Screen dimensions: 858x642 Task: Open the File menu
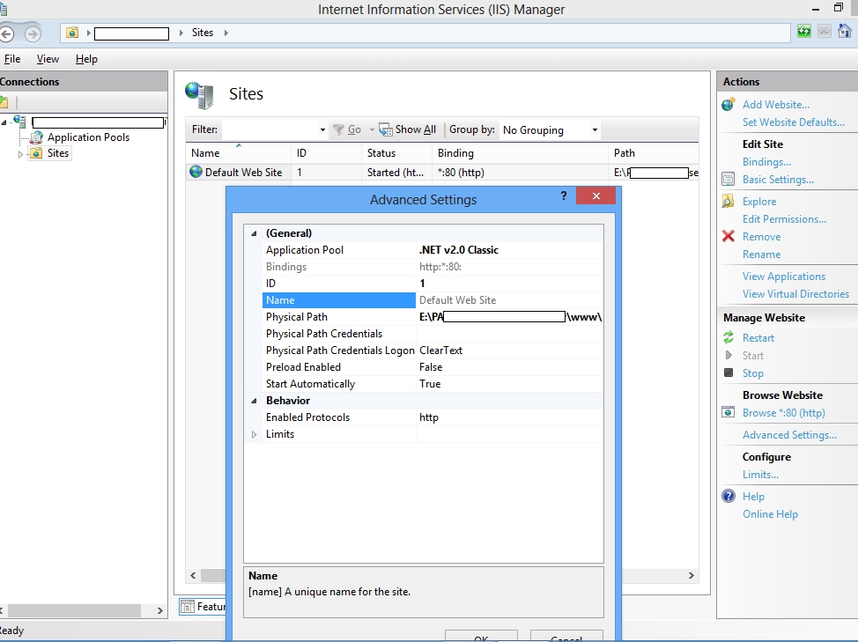coord(11,59)
